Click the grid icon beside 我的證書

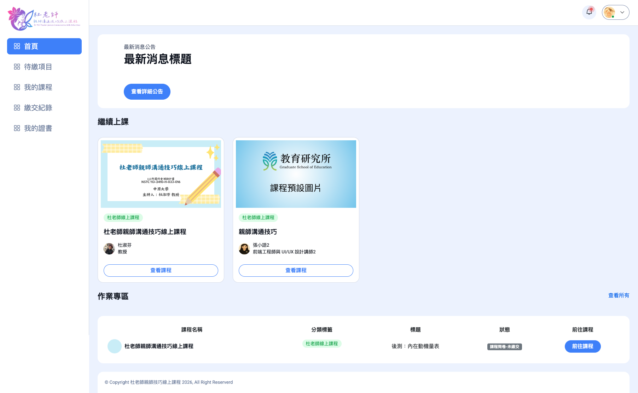[x=17, y=128]
